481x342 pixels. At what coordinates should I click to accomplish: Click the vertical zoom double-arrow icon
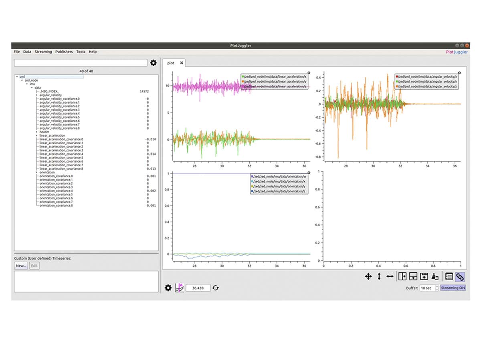(379, 276)
